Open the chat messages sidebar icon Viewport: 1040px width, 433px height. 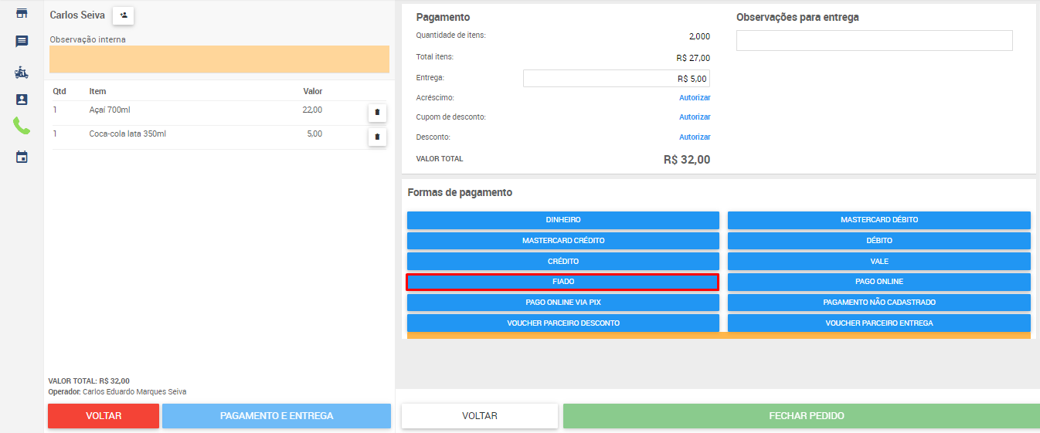22,42
